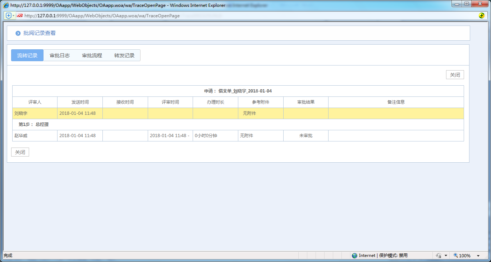Click the blue arrow icon beside 批阅记录查看
The width and height of the screenshot is (491, 262).
pyautogui.click(x=18, y=33)
